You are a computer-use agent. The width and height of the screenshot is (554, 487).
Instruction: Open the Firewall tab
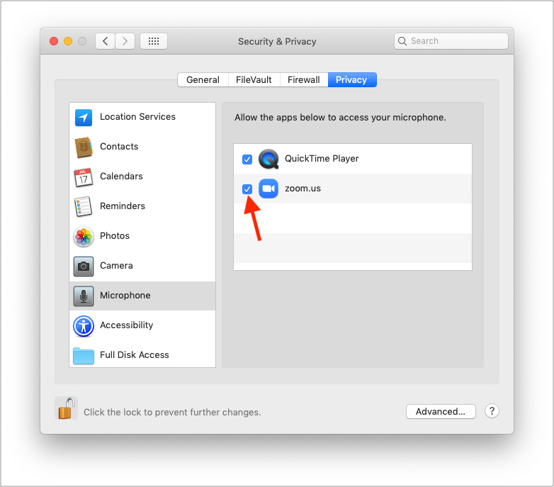303,80
